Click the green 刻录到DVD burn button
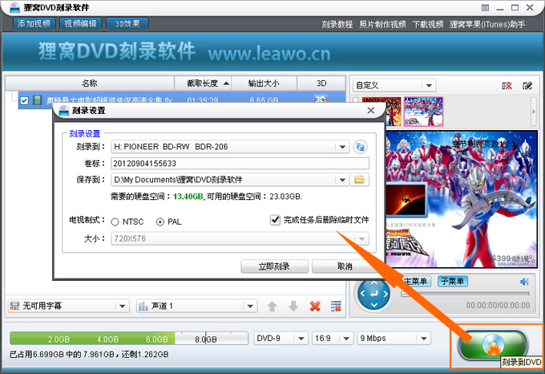This screenshot has width=545, height=374. 493,345
